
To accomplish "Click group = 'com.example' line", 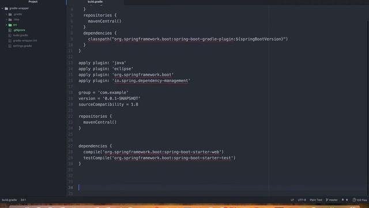I will tap(103, 92).
